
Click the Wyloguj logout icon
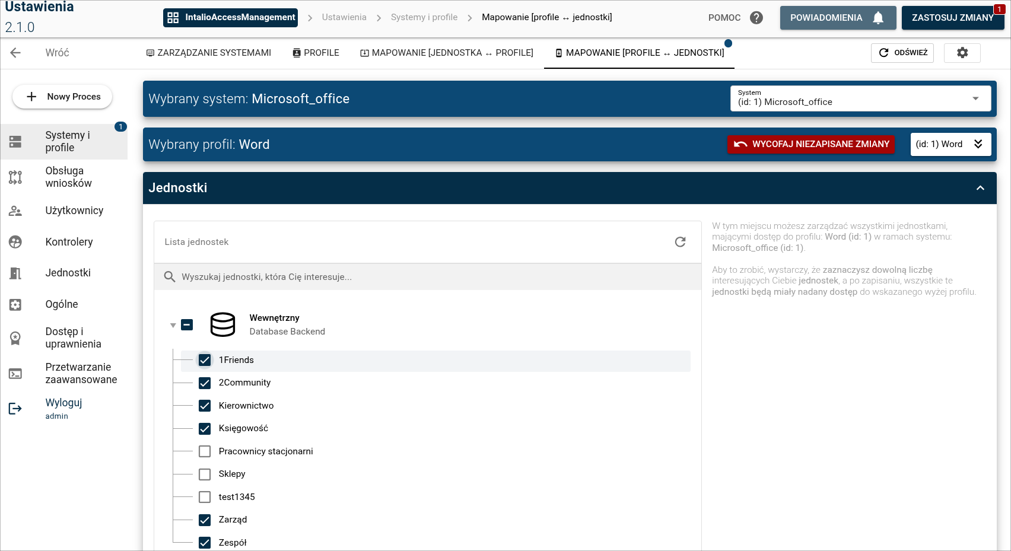[x=15, y=408]
